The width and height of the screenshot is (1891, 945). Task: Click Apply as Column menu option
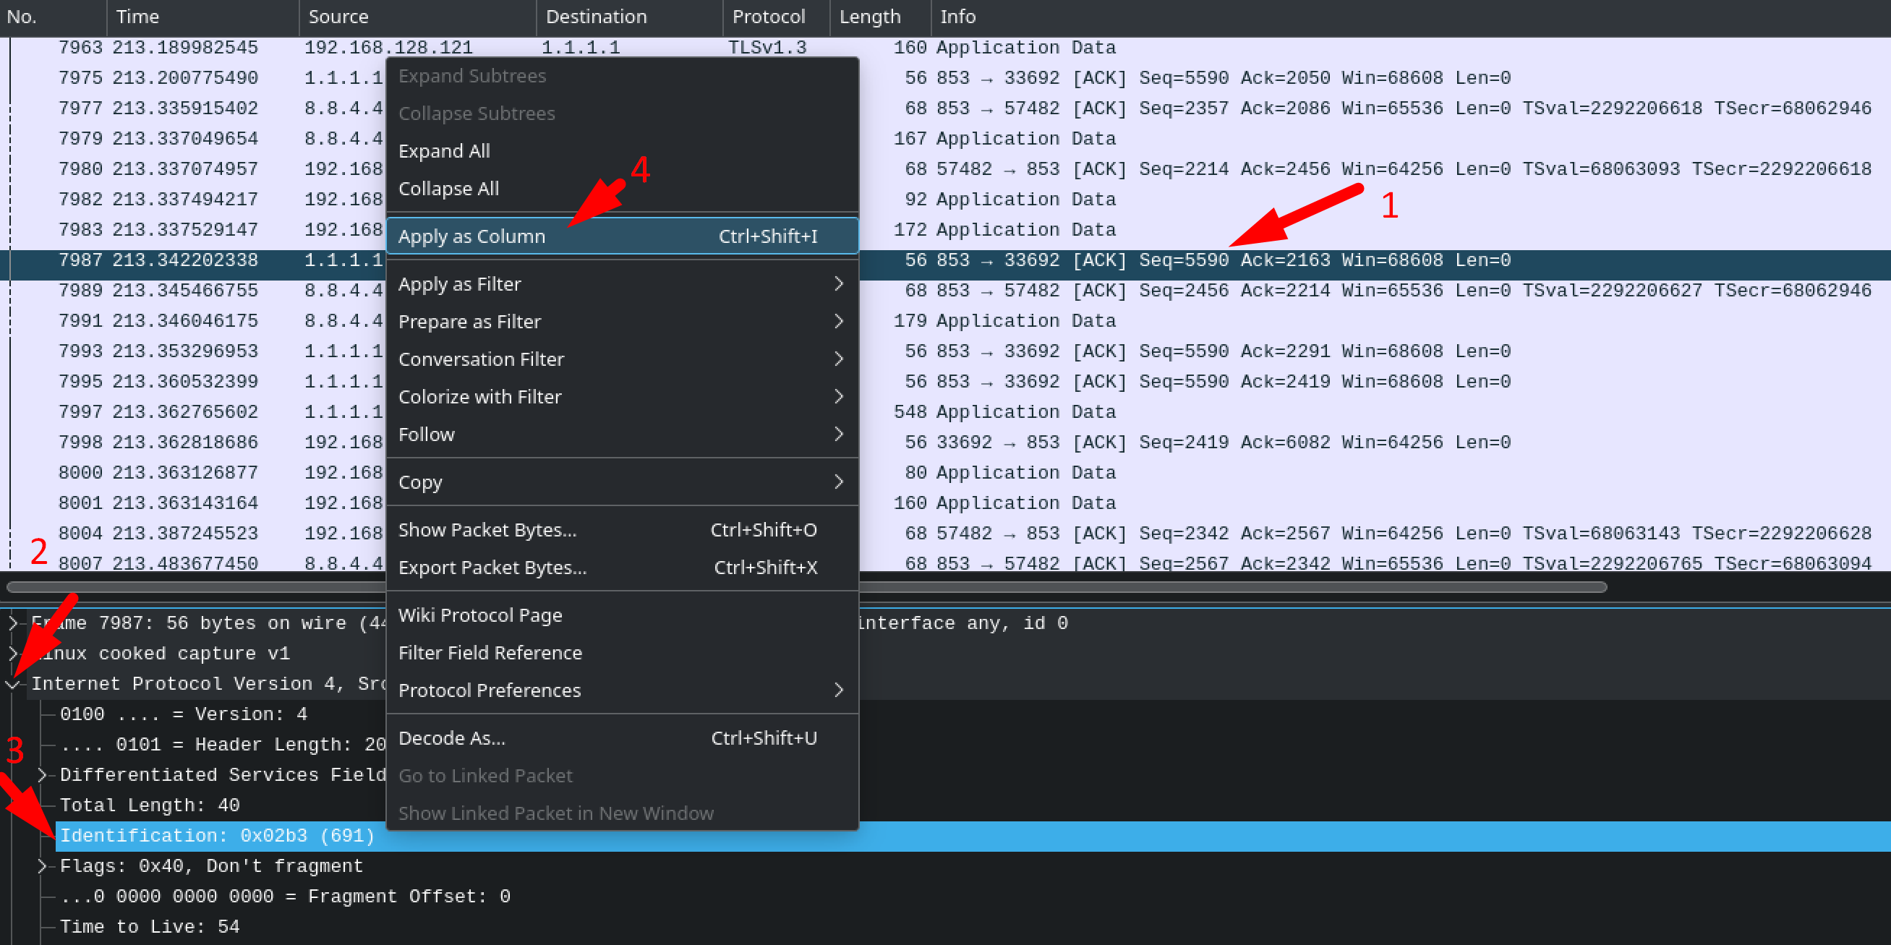tap(471, 235)
